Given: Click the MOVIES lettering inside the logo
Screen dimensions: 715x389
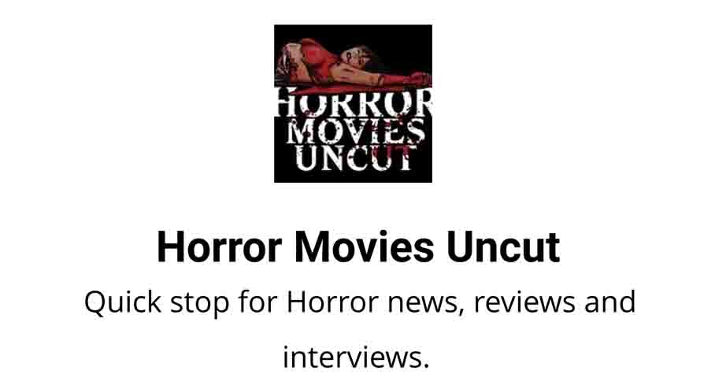Looking at the screenshot, I should coord(355,132).
